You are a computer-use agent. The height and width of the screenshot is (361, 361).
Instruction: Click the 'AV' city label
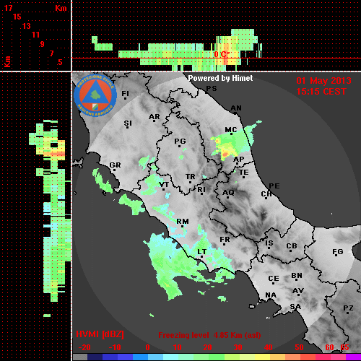298,291
